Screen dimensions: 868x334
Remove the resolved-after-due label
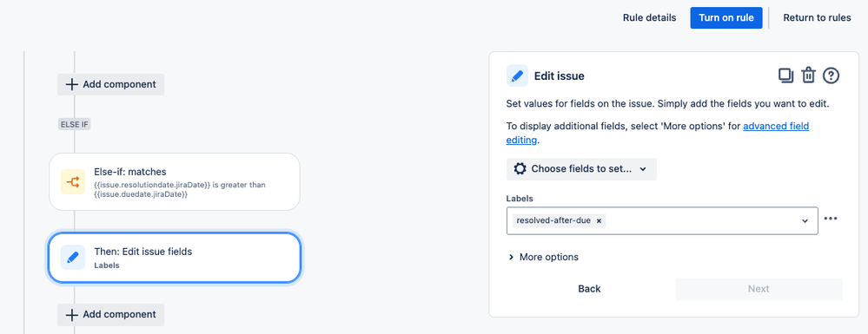[x=599, y=220]
